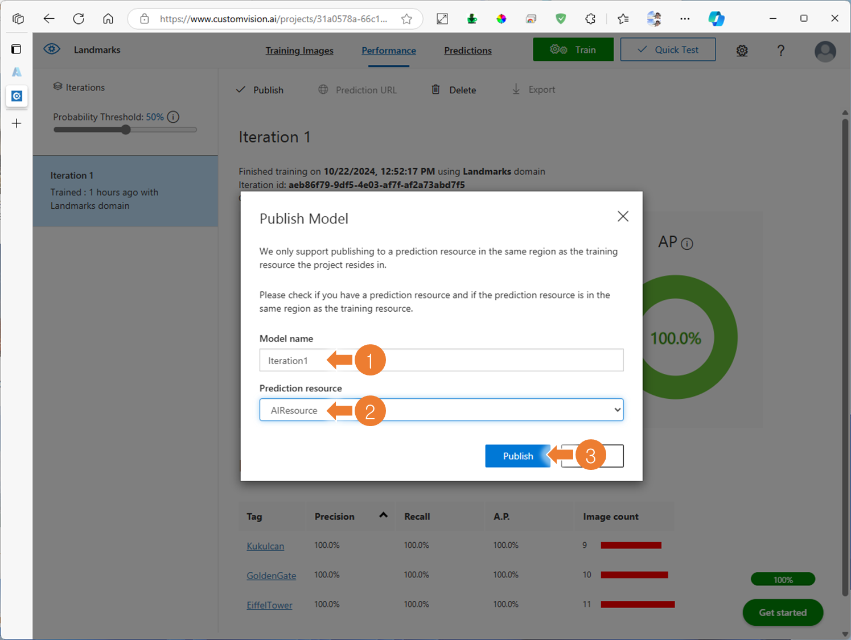Screen dimensions: 851x640
Task: Open favorites list icon in toolbar
Action: (x=623, y=19)
